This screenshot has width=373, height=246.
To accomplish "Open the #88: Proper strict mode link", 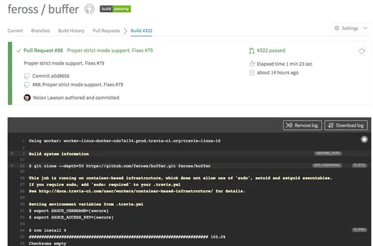I will tap(78, 85).
